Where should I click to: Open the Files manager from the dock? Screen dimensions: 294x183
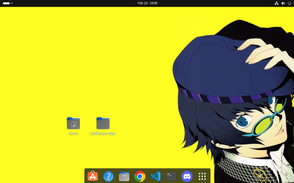(x=124, y=176)
